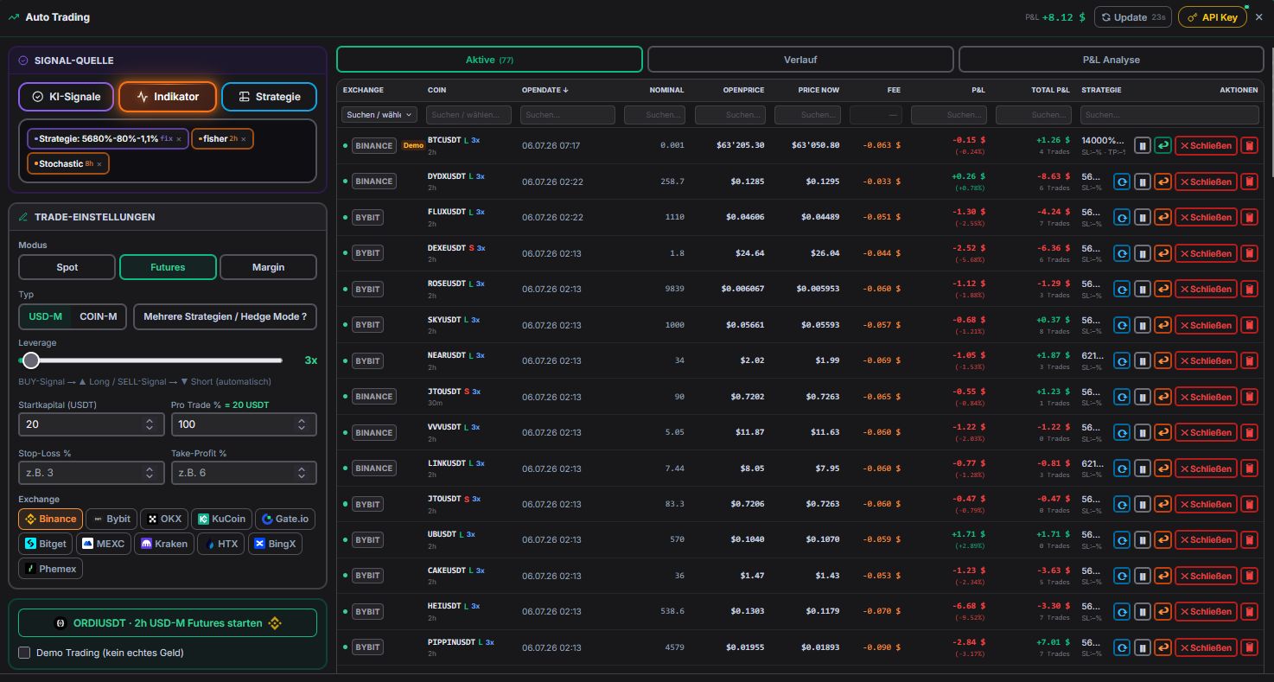
Task: Click Schließen for the JTOUSDT 30m trade
Action: (x=1206, y=397)
